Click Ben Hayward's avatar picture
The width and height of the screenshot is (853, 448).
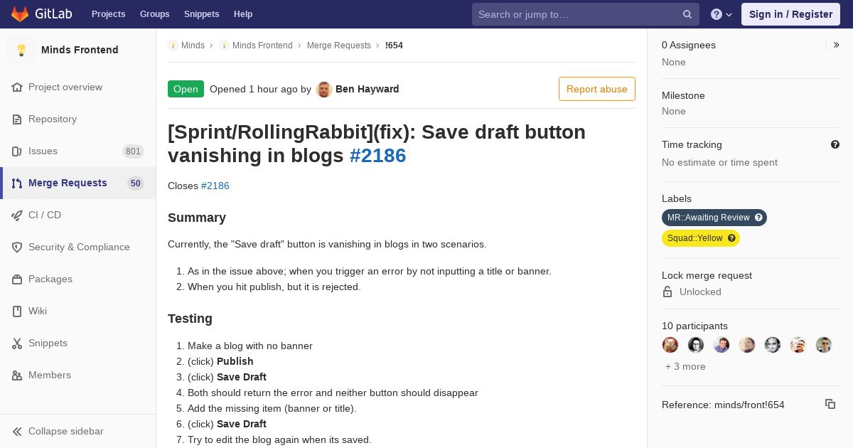[324, 89]
